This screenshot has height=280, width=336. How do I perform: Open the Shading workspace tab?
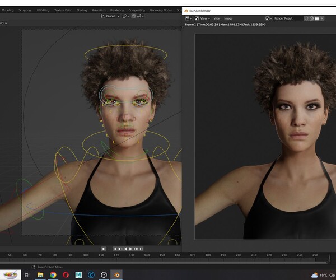[x=82, y=10]
